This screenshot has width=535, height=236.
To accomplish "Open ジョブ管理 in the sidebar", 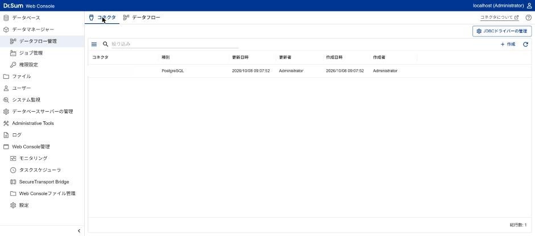I will pos(42,53).
